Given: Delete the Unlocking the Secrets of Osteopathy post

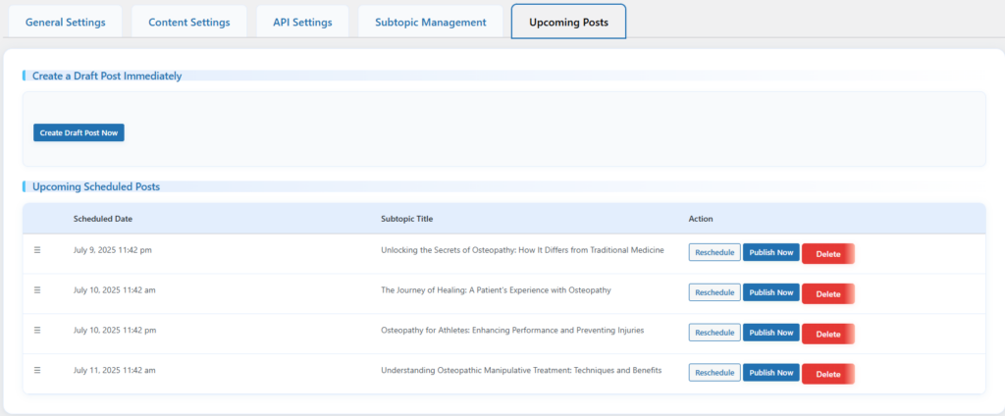Looking at the screenshot, I should pos(828,254).
